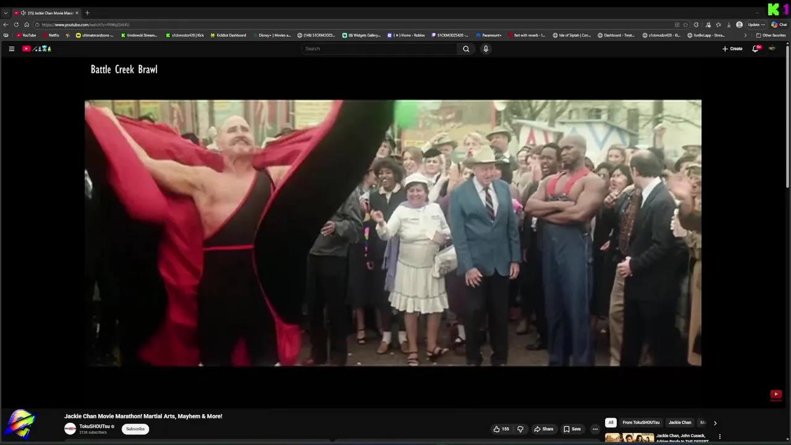Image resolution: width=791 pixels, height=445 pixels.
Task: Open the split screen icon in address bar
Action: click(677, 25)
